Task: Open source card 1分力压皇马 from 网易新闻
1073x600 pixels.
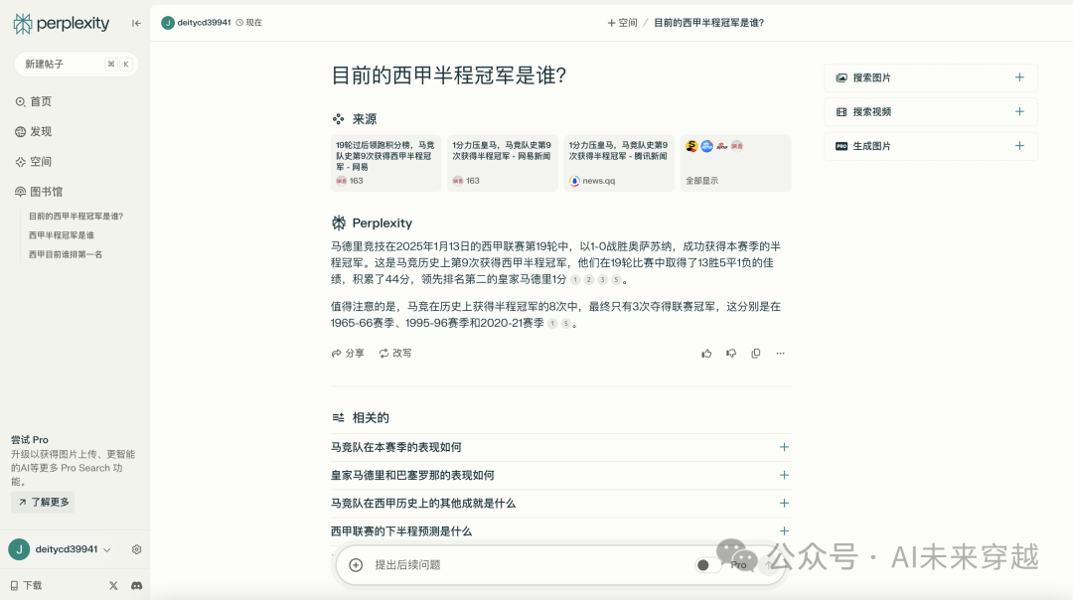Action: (x=503, y=163)
